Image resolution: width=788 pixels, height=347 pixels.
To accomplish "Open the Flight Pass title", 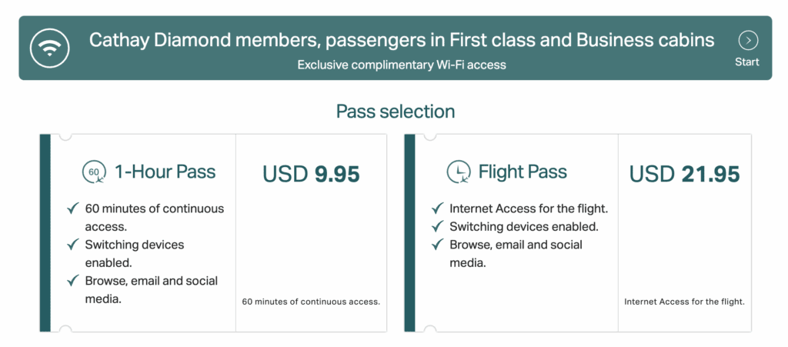I will (x=523, y=172).
